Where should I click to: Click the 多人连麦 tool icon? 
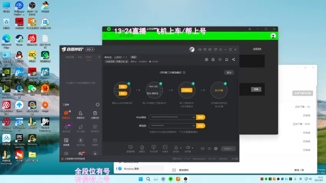pos(80,128)
